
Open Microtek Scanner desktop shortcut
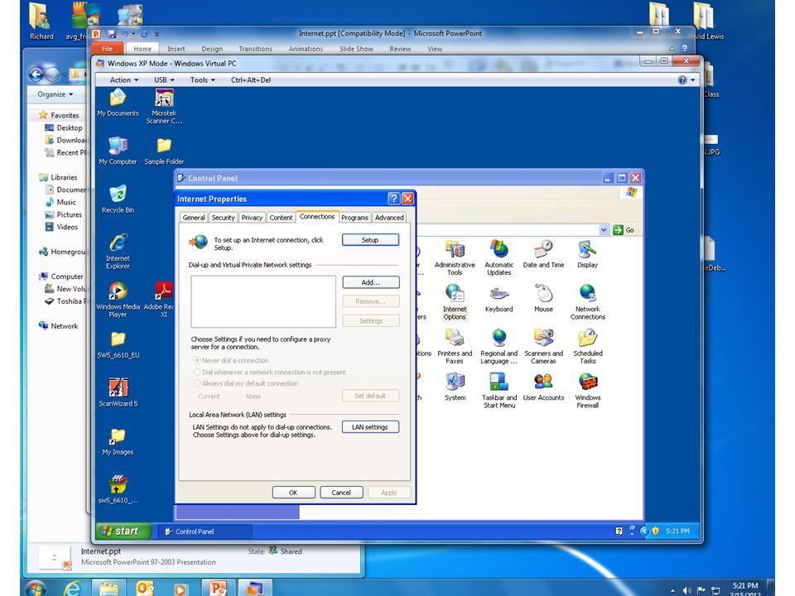click(x=164, y=107)
